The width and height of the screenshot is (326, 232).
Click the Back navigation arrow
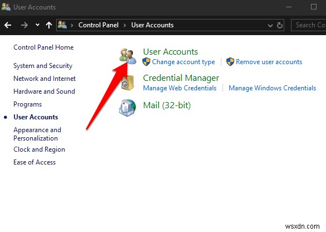[8, 25]
